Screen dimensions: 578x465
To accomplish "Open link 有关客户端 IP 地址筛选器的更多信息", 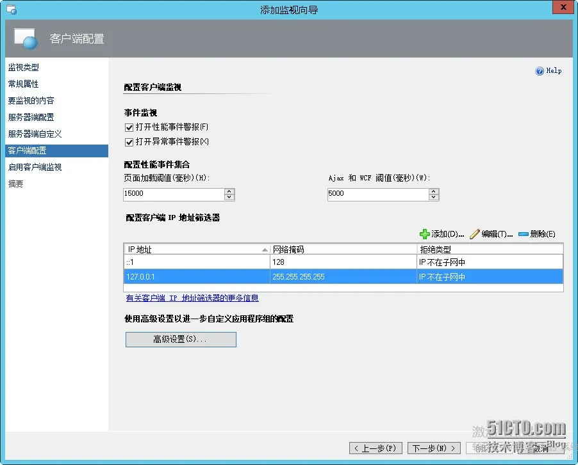I will point(192,298).
